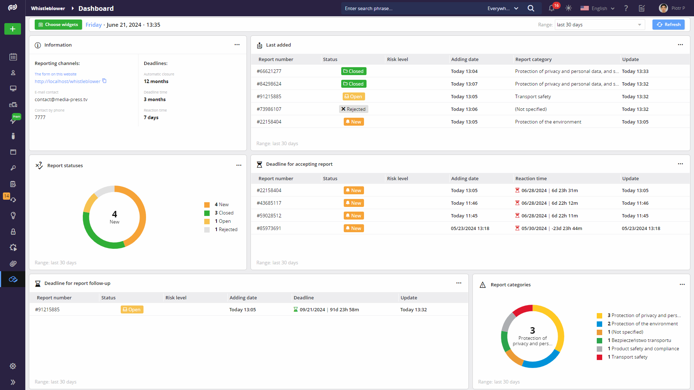Open the settings gear at sidebar bottom

[13, 366]
